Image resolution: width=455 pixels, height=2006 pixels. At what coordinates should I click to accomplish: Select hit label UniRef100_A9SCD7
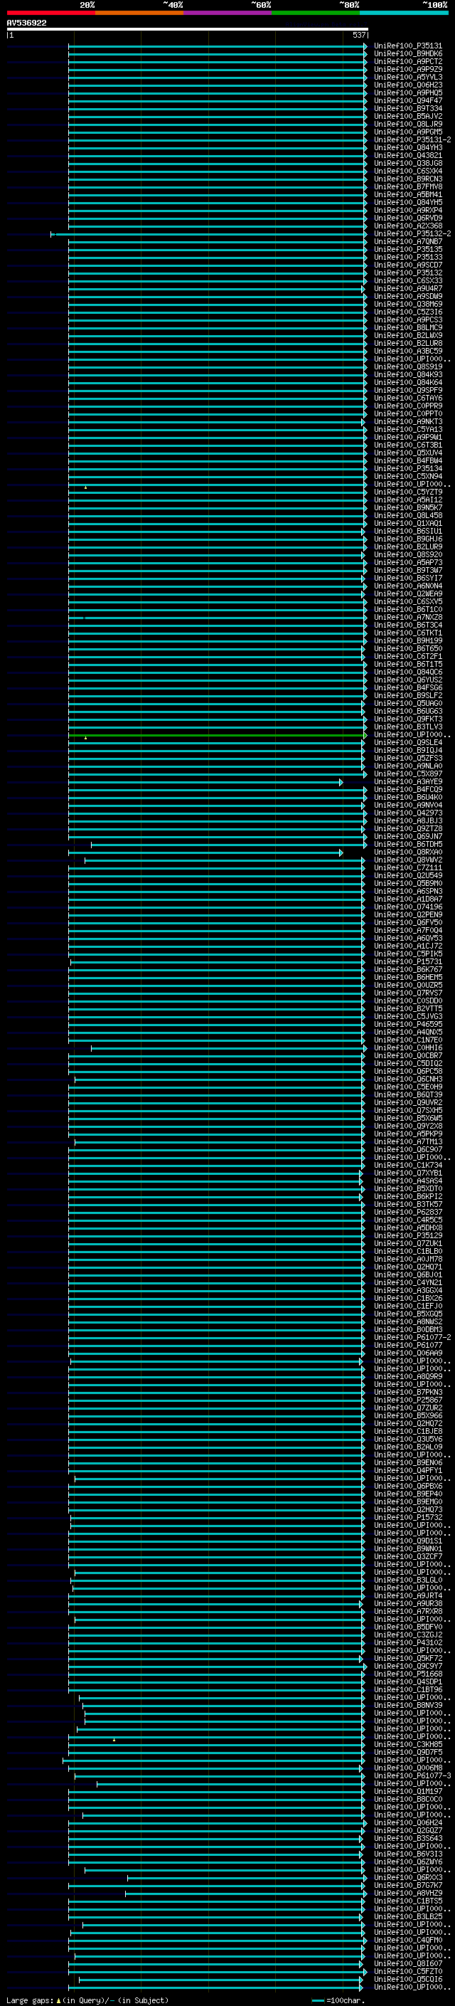(x=408, y=265)
